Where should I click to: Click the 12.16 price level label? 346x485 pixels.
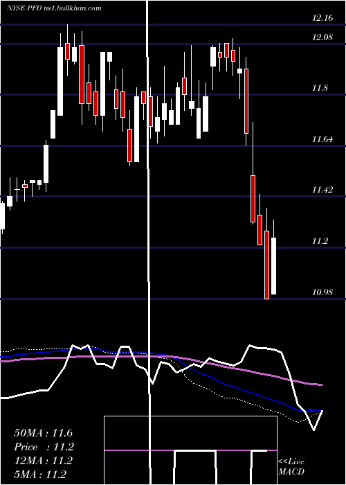tap(322, 18)
